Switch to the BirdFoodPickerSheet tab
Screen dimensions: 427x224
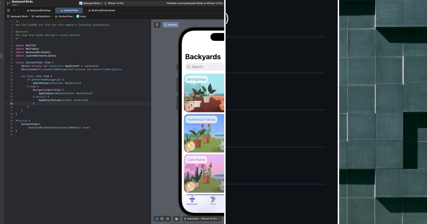[x=102, y=10]
